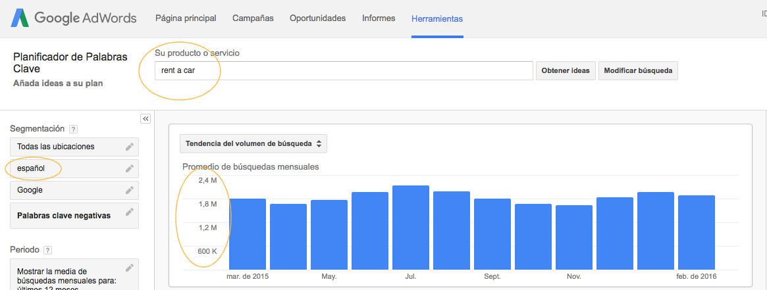The image size is (767, 290).
Task: Go to Campañas tab
Action: [x=253, y=18]
